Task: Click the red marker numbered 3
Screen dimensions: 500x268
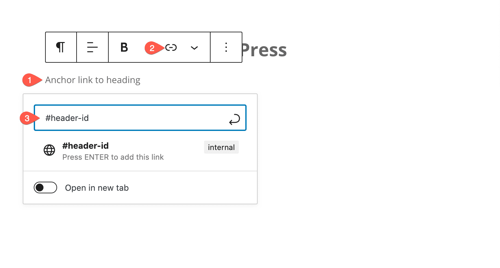Action: [27, 118]
